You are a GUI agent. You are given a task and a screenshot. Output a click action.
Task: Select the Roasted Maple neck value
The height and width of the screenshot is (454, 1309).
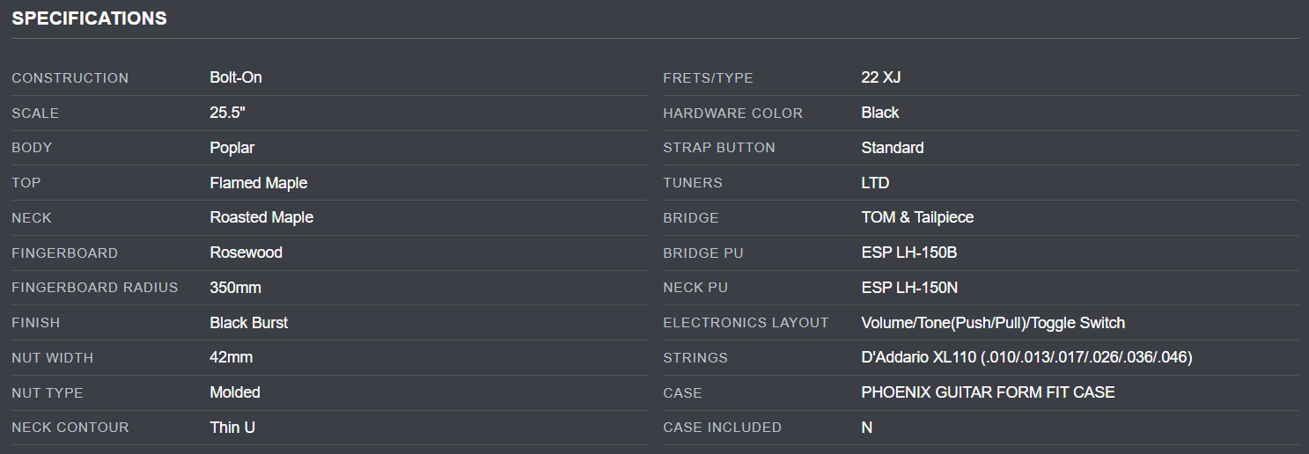click(x=261, y=217)
